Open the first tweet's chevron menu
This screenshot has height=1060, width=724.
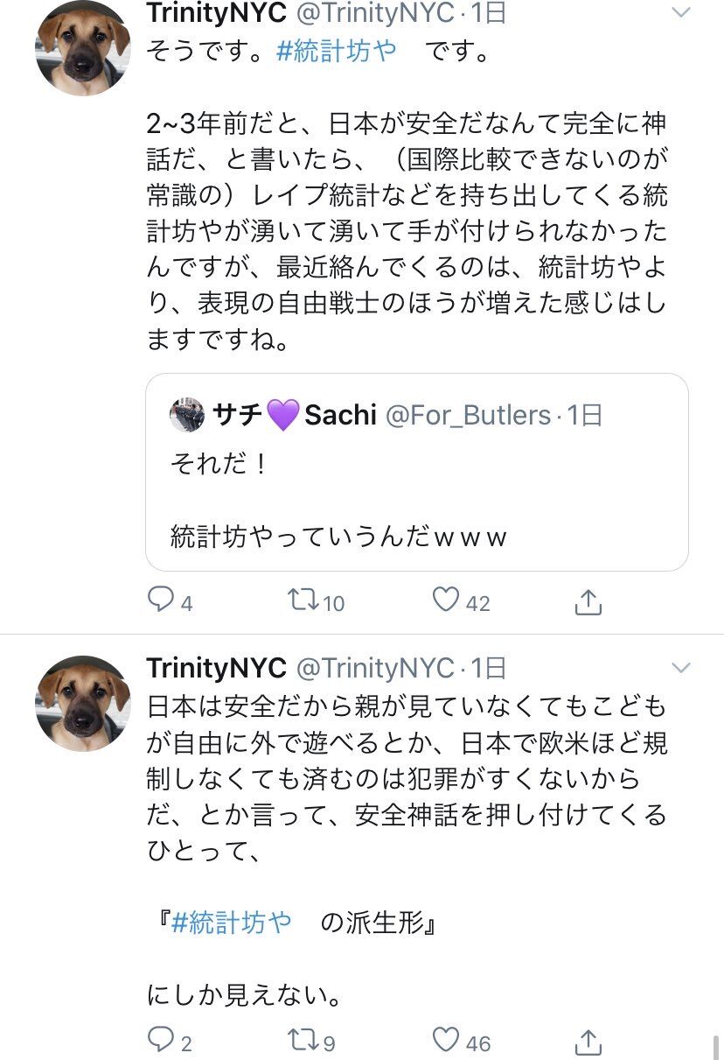tap(680, 12)
